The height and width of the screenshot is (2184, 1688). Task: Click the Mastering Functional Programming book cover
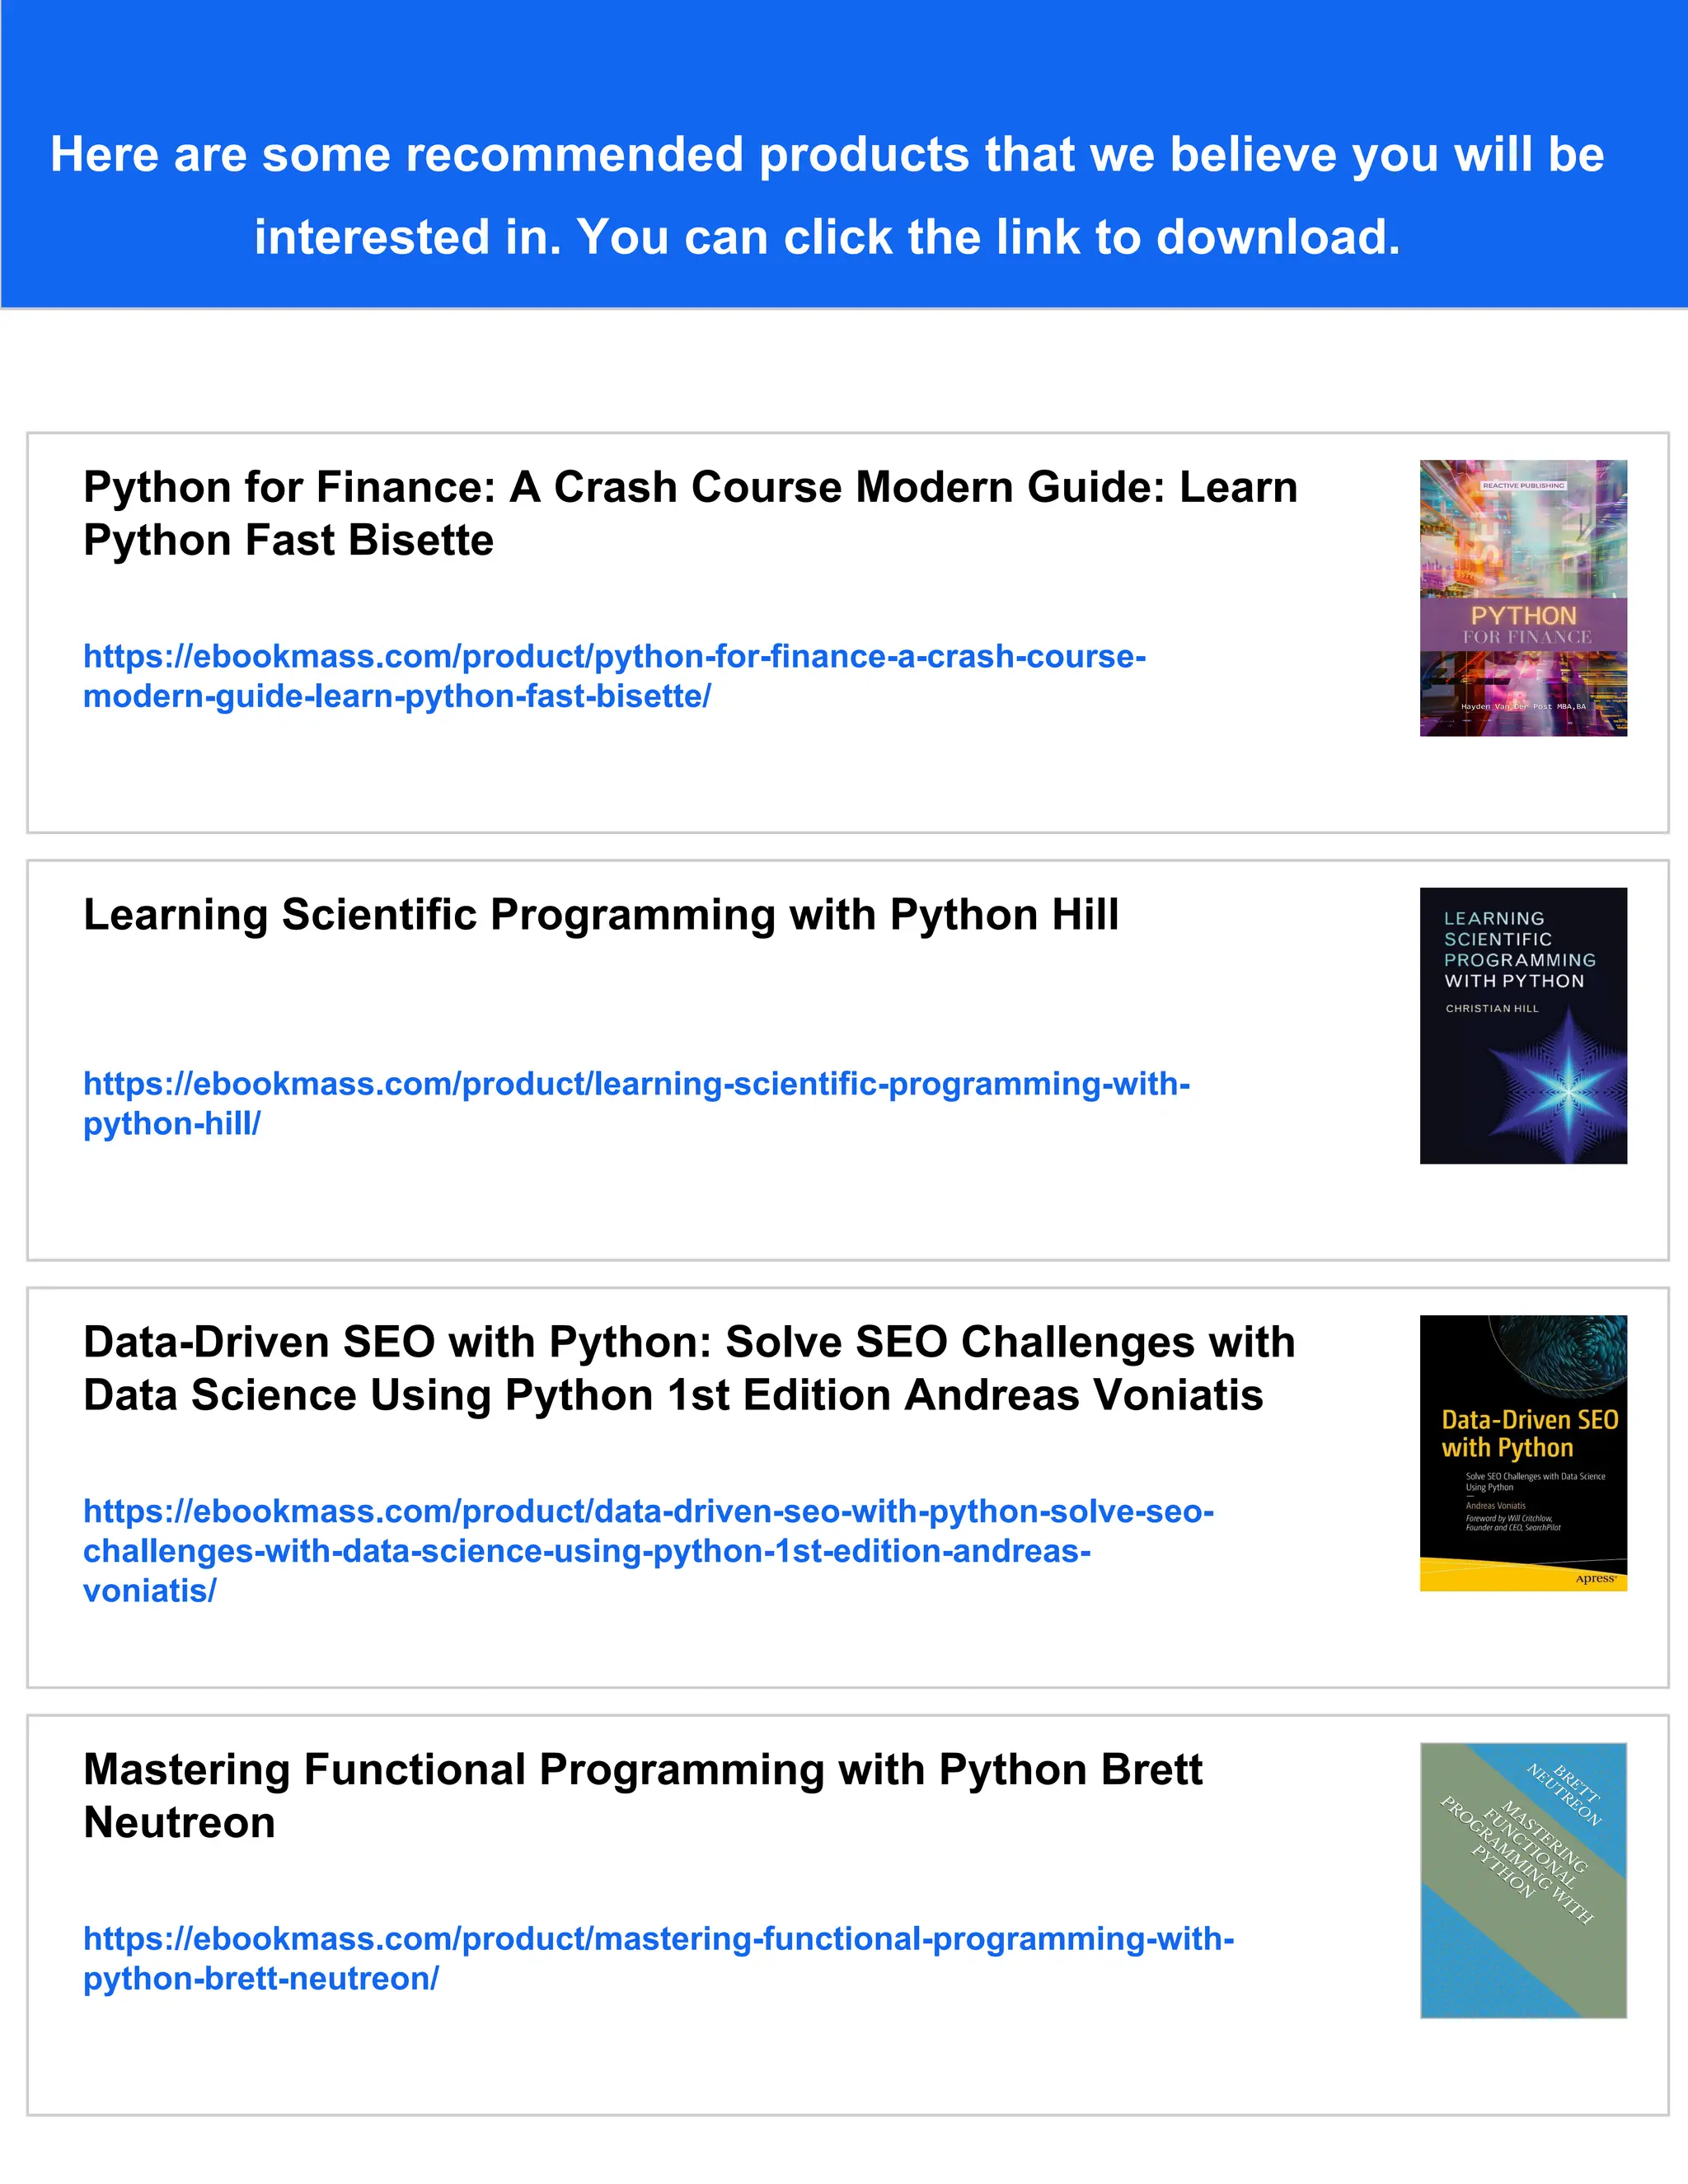(x=1523, y=1880)
